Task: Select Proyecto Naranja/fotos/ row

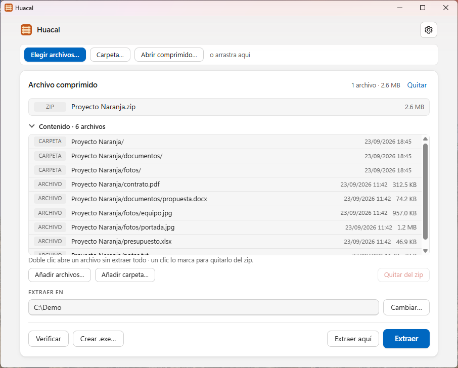Action: pos(225,170)
